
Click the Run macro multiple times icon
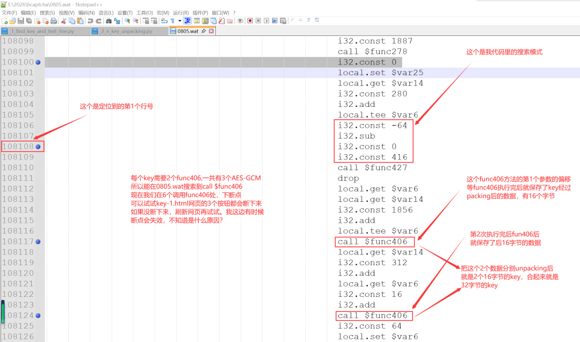(274, 21)
